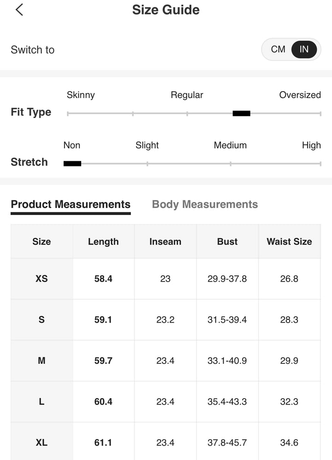Viewport: 332px width, 460px height.
Task: Open the Body Measurements tab
Action: tap(205, 204)
